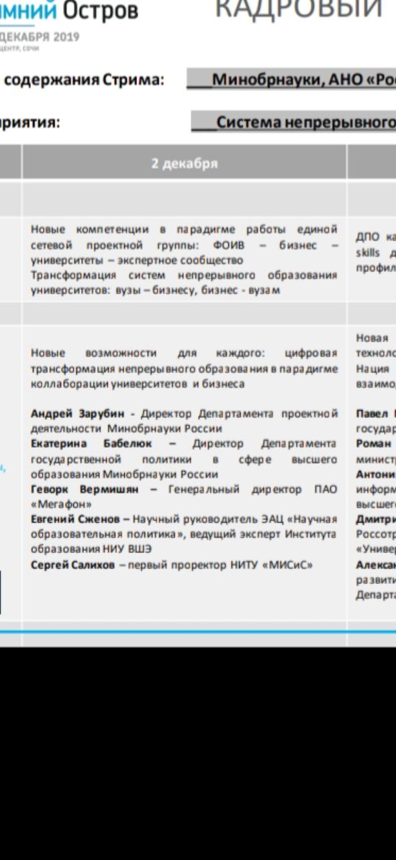
Task: Click the line 'коллаборации университетов и бизнеса'
Action: tap(138, 384)
